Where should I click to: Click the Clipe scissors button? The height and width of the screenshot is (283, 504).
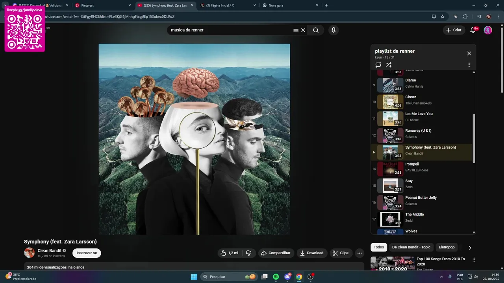[x=341, y=253]
